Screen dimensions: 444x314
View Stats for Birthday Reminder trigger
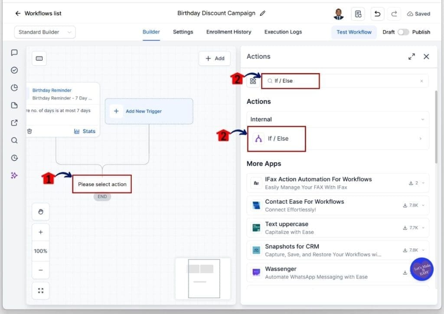click(85, 131)
